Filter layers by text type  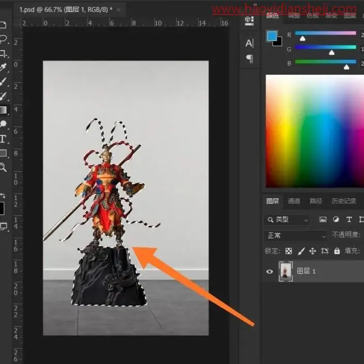click(349, 219)
